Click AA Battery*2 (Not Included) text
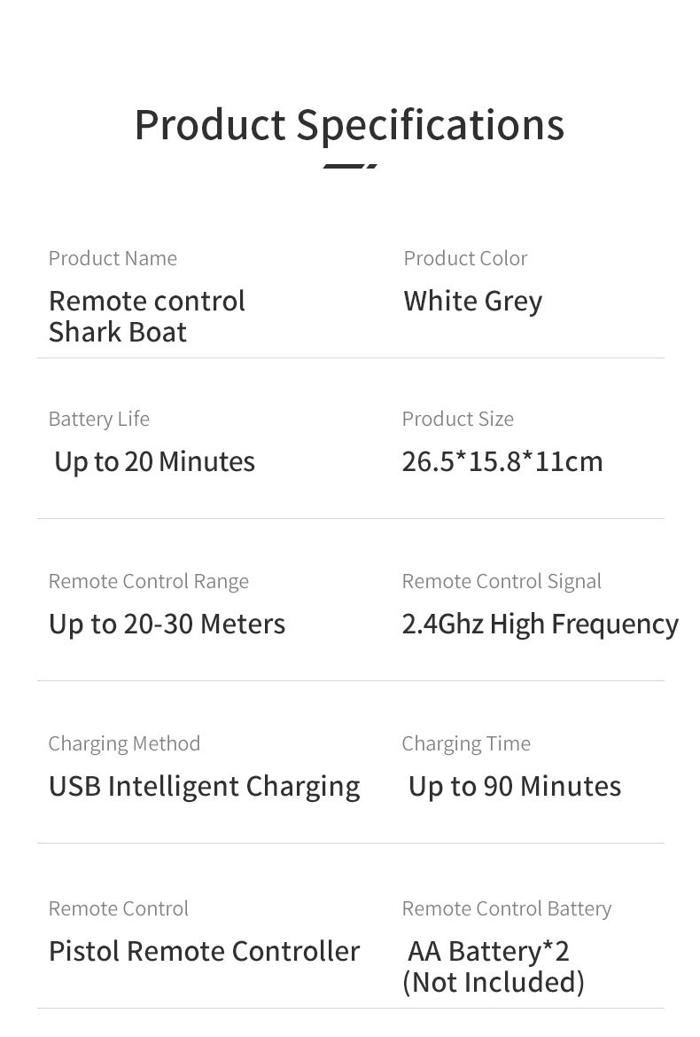Screen dimensions: 700x1037 (x=493, y=966)
